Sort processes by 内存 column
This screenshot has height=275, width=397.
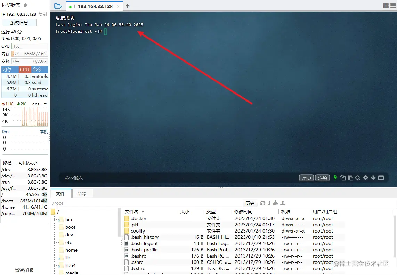(10, 70)
